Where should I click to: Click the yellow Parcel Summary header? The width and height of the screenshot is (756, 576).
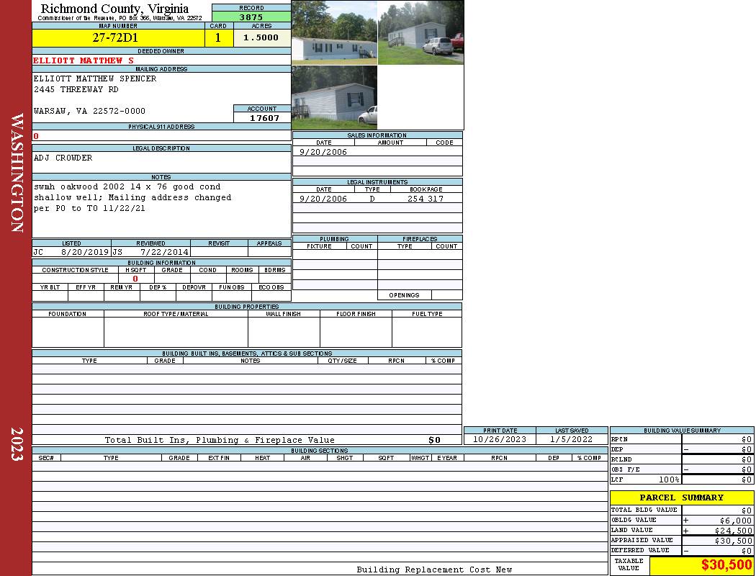681,498
